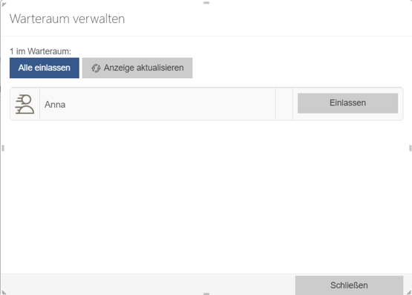The width and height of the screenshot is (412, 295).
Task: Click Anna's waiting participant icon
Action: [x=24, y=104]
